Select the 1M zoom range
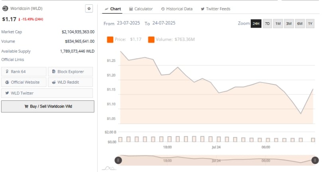 (x=278, y=23)
